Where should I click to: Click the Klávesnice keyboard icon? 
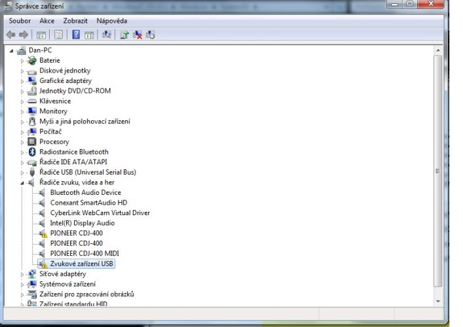click(x=32, y=101)
